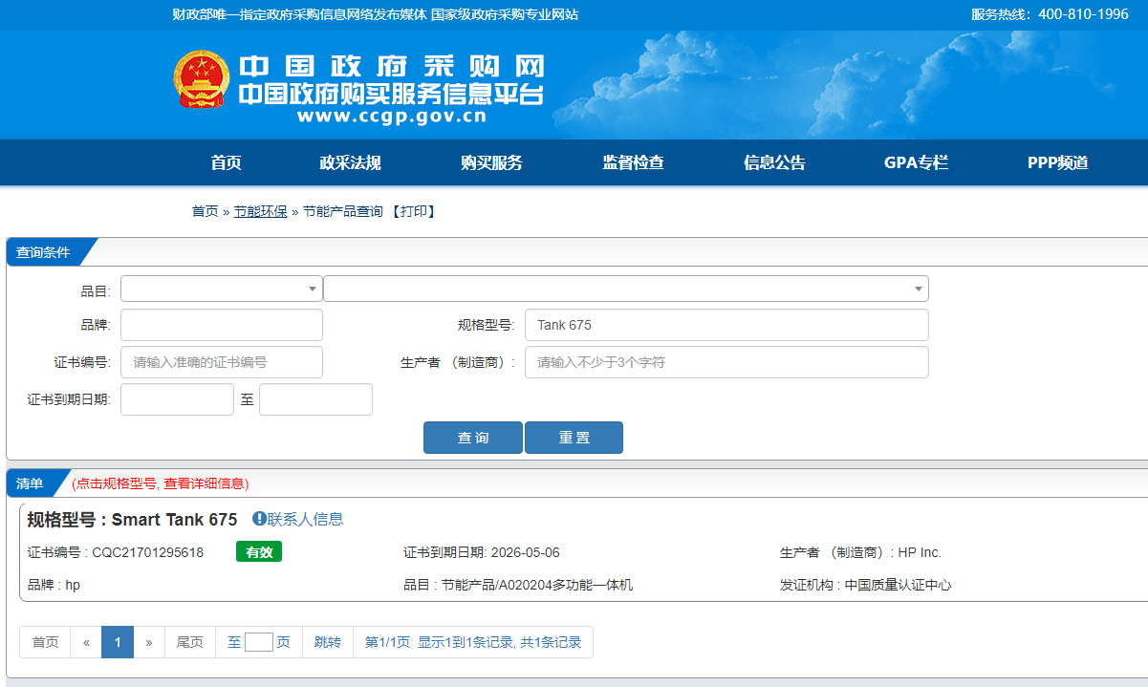Click the « previous page button
Image resolution: width=1148 pixels, height=687 pixels.
86,642
